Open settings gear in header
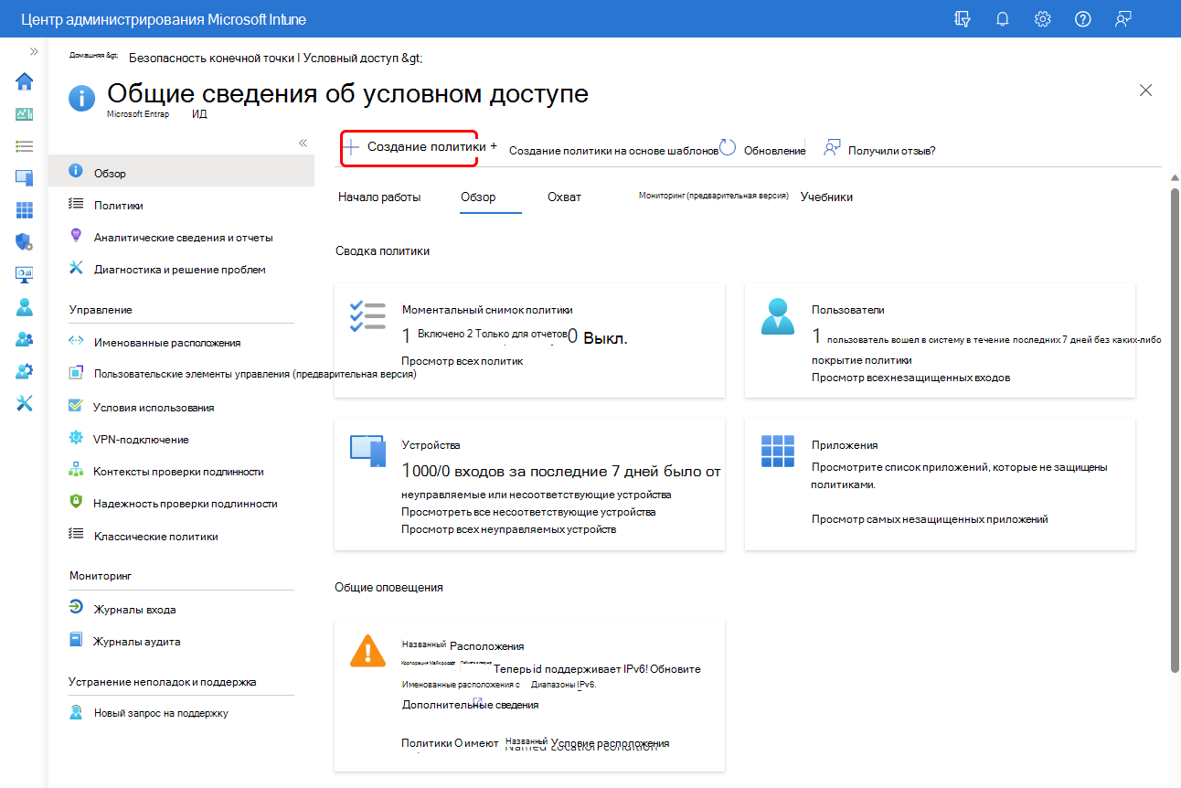 (1042, 19)
